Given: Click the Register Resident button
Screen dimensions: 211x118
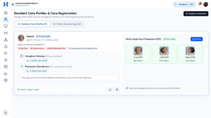Looking at the screenshot, I should point(196,14).
